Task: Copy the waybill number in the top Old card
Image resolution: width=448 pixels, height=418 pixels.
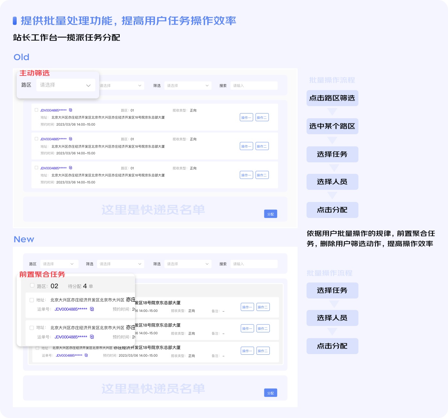Action: pos(70,110)
